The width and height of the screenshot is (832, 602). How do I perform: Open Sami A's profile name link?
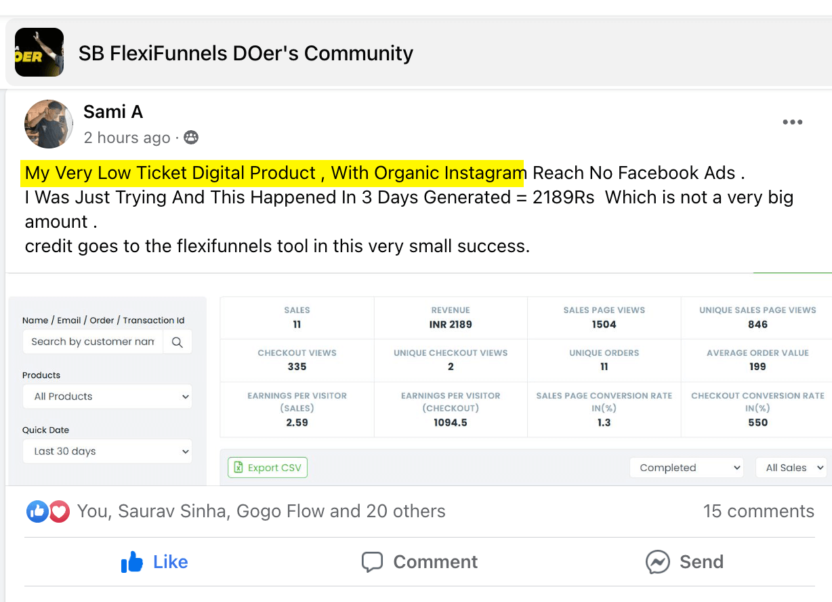pos(113,112)
